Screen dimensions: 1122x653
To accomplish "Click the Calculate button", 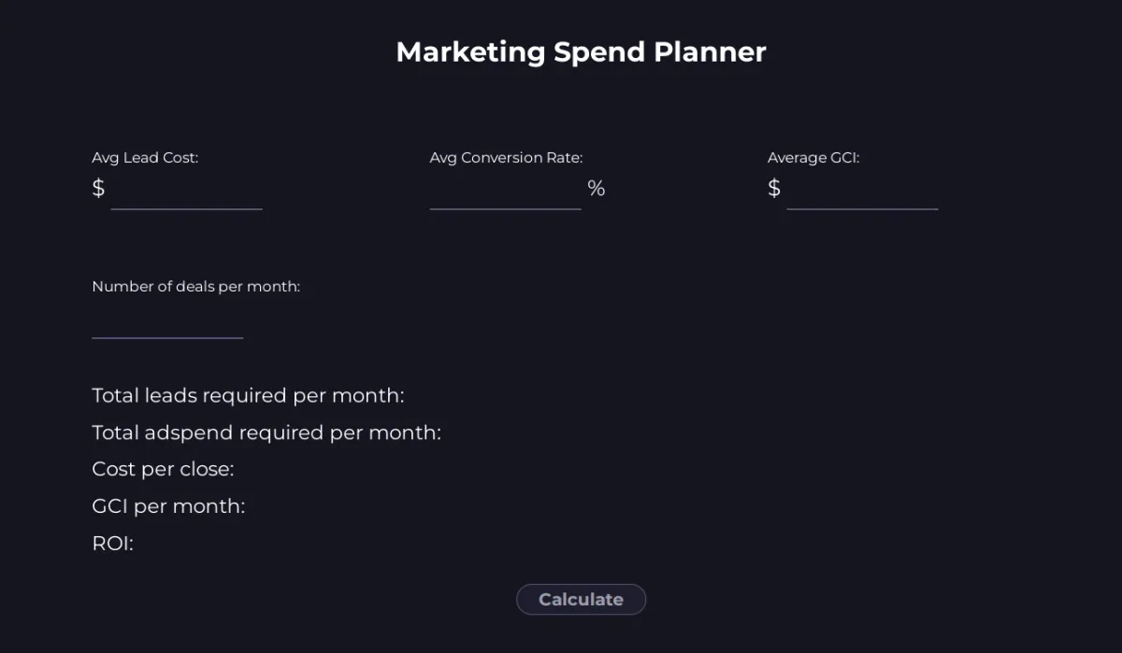I will [581, 600].
